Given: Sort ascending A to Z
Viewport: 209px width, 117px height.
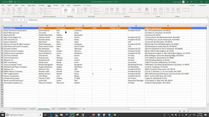Looking at the screenshot, I should [x=82, y=9].
